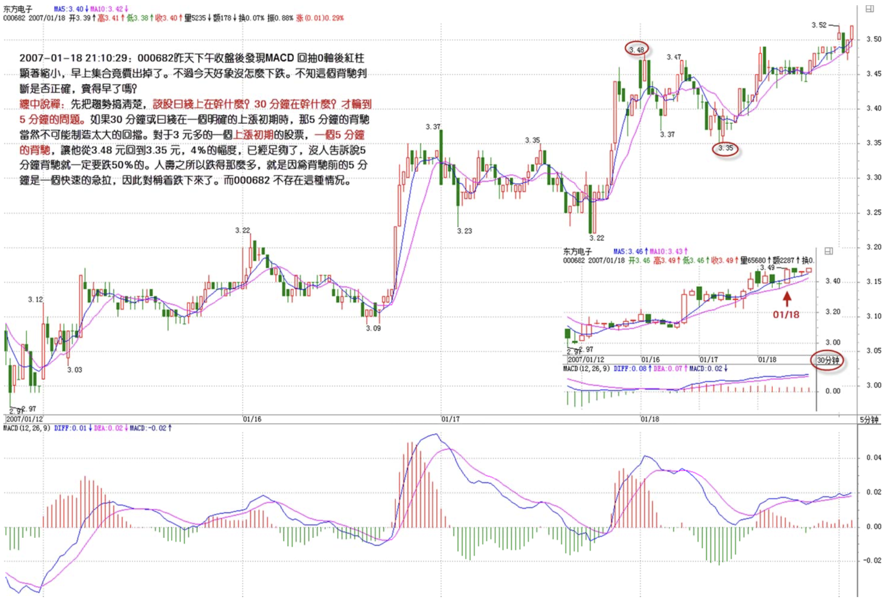This screenshot has height=598, width=885.
Task: Click the 东方电子 stock name in main header
Action: (x=18, y=9)
